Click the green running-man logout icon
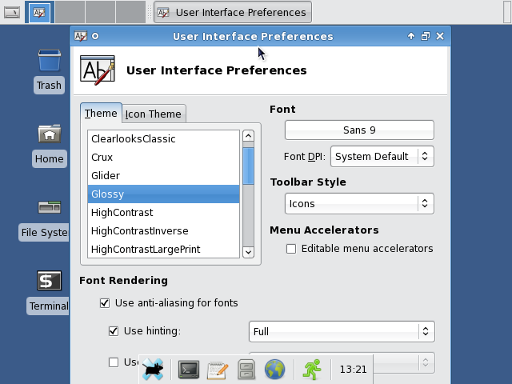The height and width of the screenshot is (384, 512). [311, 370]
